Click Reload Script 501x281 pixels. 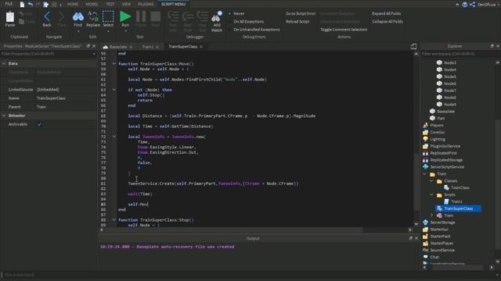coord(297,21)
